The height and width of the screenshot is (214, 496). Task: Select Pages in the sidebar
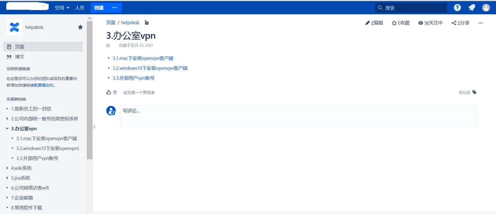point(43,47)
